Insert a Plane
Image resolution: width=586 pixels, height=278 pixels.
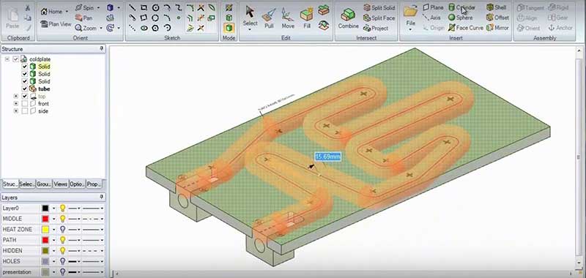click(x=434, y=7)
